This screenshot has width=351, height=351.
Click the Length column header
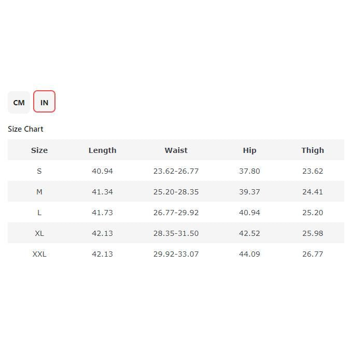[x=102, y=150]
